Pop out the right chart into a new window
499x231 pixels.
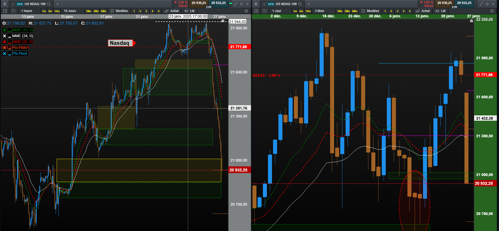tap(487, 4)
